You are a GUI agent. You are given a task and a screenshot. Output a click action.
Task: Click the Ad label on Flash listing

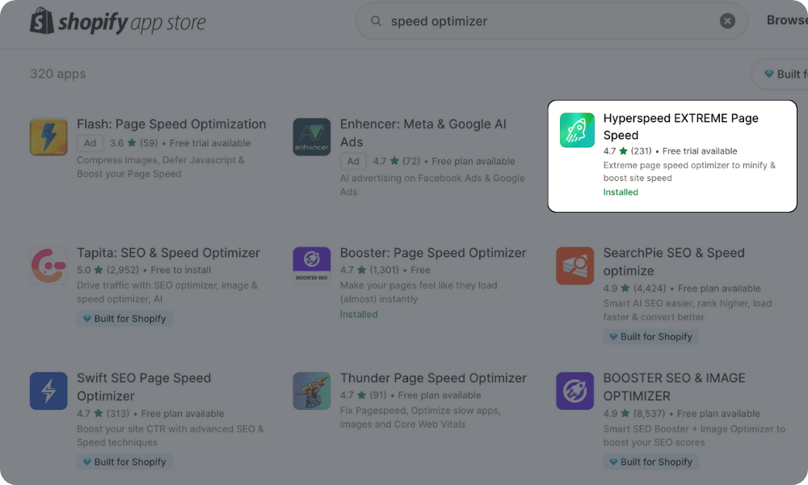90,143
